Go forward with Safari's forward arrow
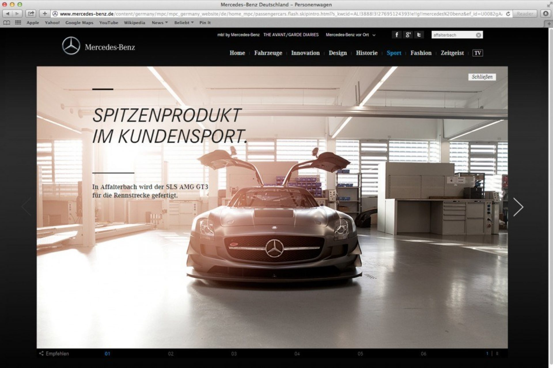The width and height of the screenshot is (553, 368). coord(17,14)
